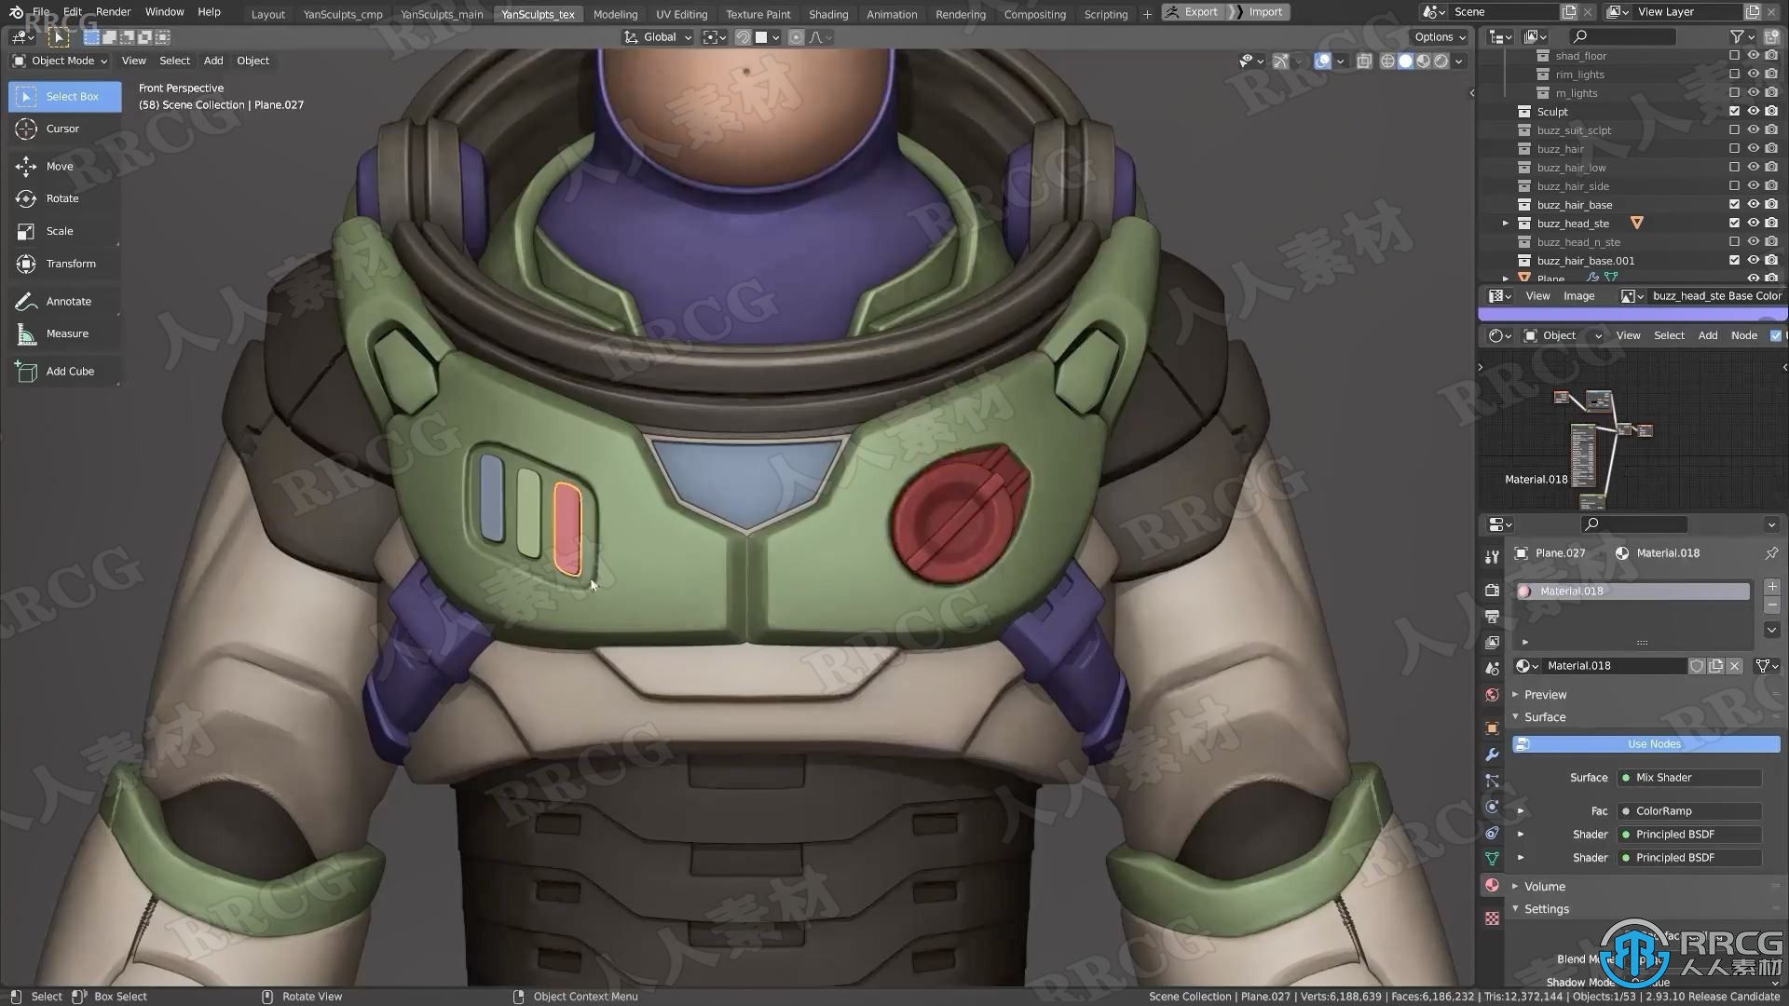This screenshot has height=1006, width=1789.
Task: Switch to wireframe viewport shading
Action: [1387, 61]
